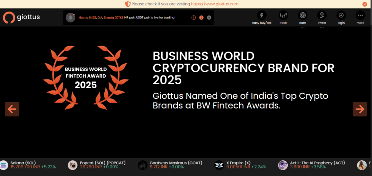Open the more options icon
372x176 pixels.
point(360,15)
